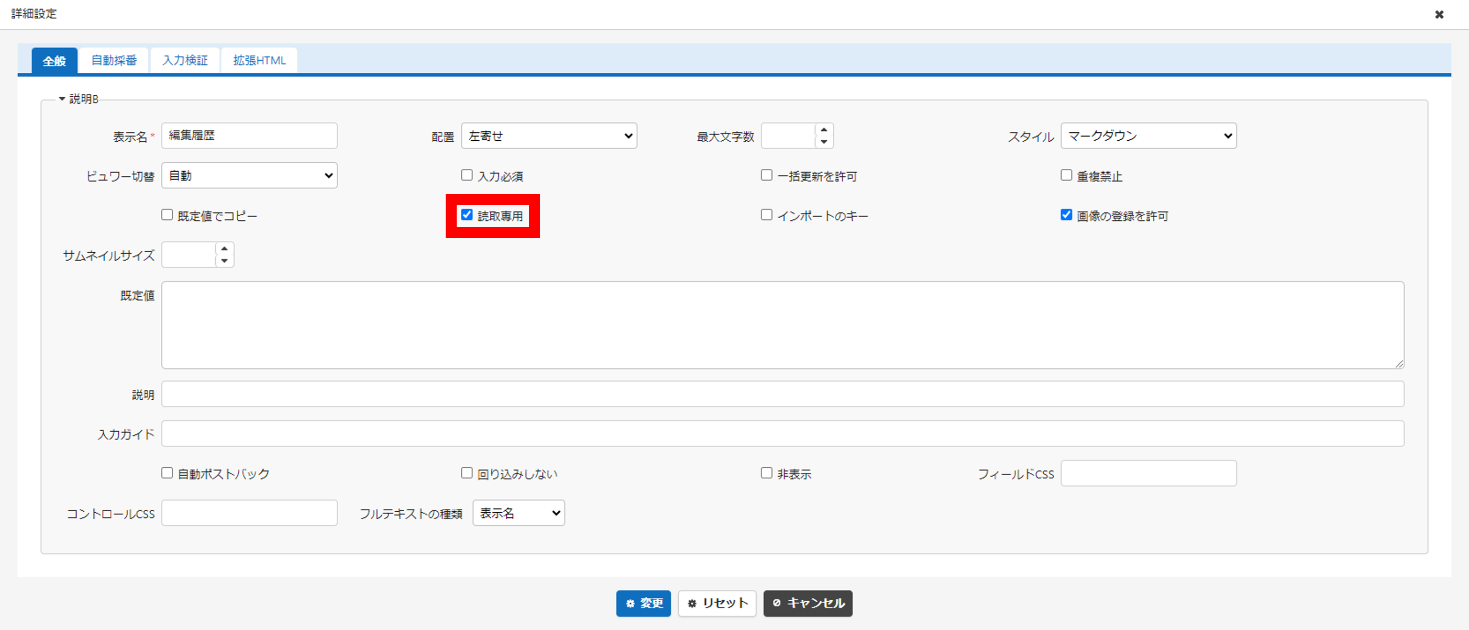This screenshot has height=630, width=1469.
Task: Tick the 重複禁止 checkbox
Action: pyautogui.click(x=1066, y=175)
